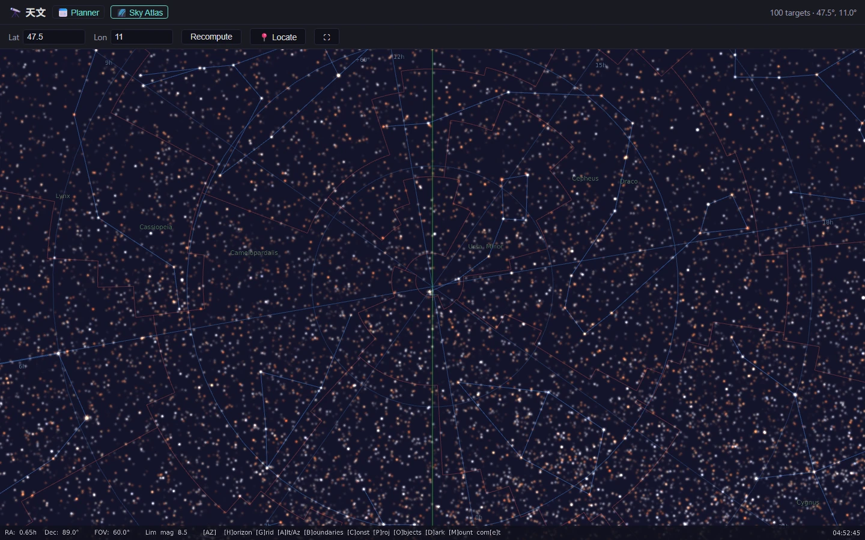This screenshot has height=540, width=865.
Task: Toggle [H]orizon in the status bar
Action: (238, 532)
